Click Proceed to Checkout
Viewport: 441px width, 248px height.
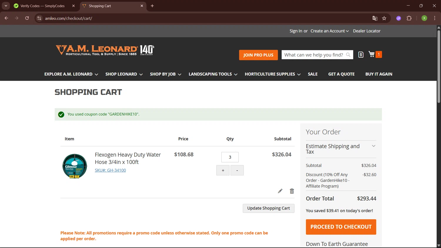click(341, 227)
